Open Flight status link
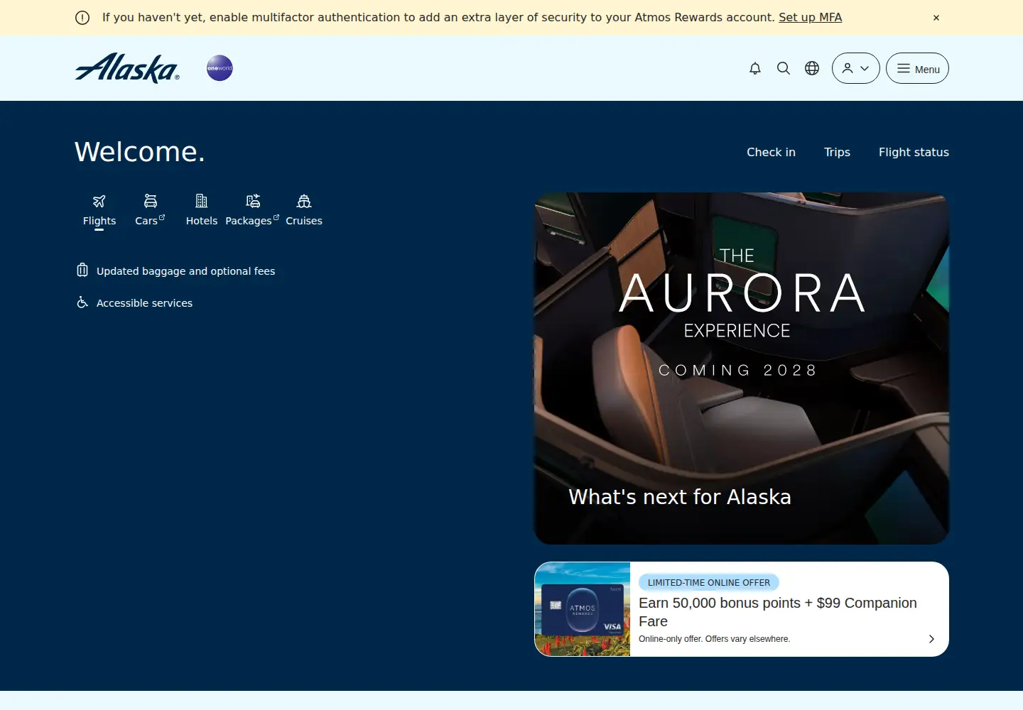Viewport: 1023px width, 710px height. [914, 152]
